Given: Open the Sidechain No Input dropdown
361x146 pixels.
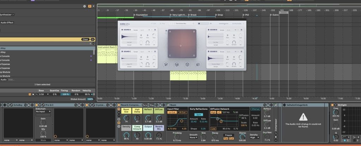Looking at the screenshot, I should 43,112.
